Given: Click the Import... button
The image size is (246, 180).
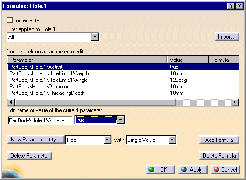Looking at the screenshot, I should (x=227, y=37).
